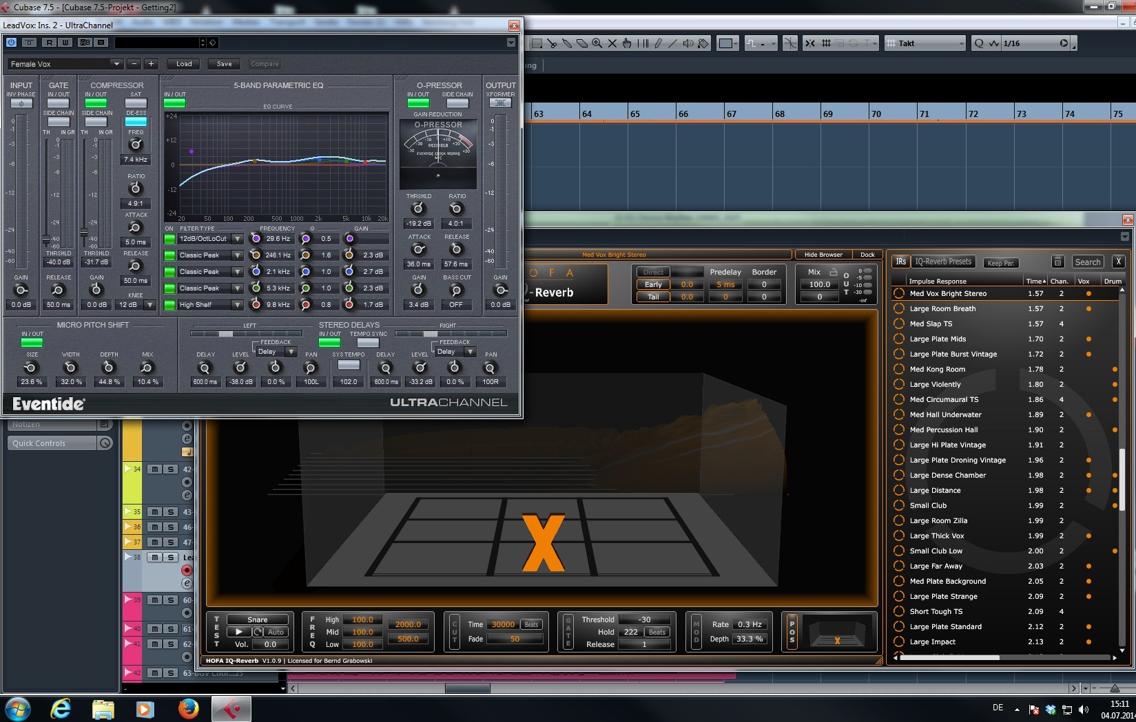This screenshot has width=1136, height=722.
Task: Click the Dock button in IQ-Reverb
Action: 867,255
